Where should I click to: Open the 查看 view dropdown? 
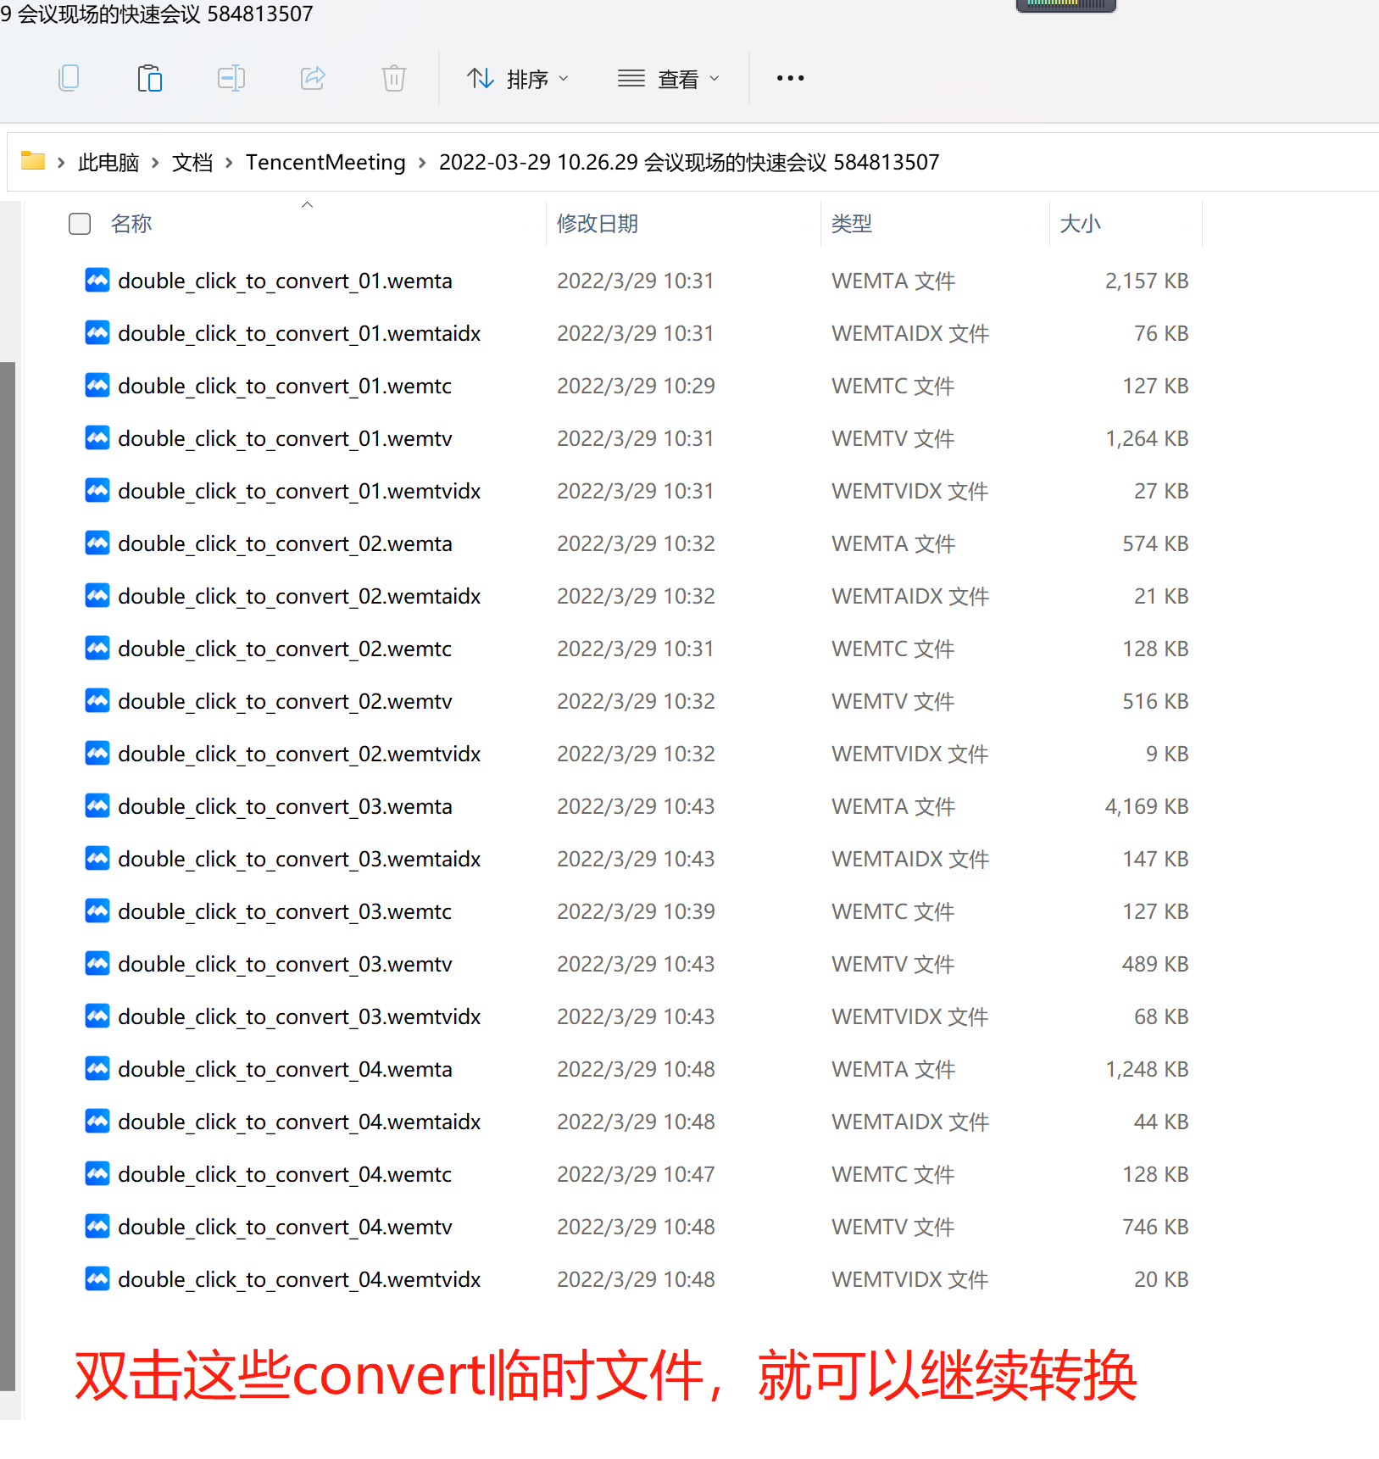pyautogui.click(x=669, y=79)
